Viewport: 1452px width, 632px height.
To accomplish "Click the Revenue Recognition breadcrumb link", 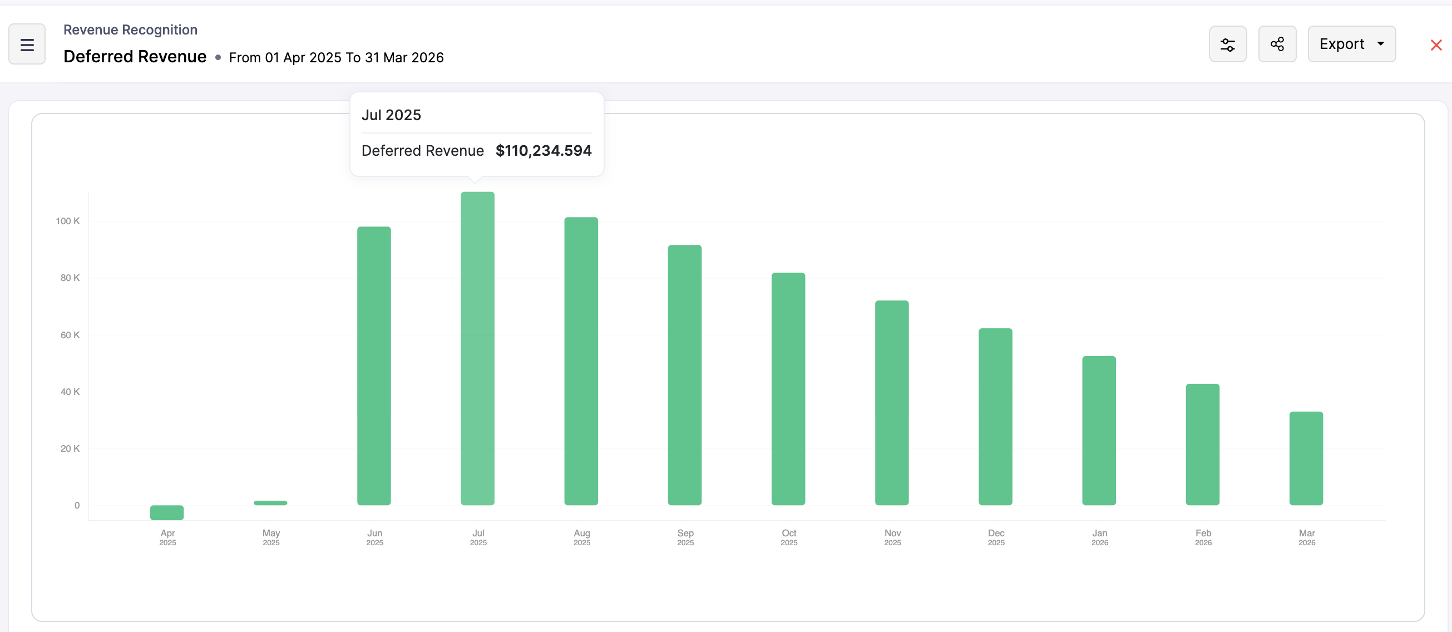I will 130,29.
